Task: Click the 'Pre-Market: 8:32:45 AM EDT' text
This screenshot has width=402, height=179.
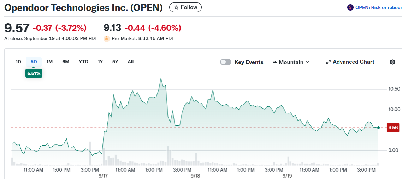Action: pos(143,39)
